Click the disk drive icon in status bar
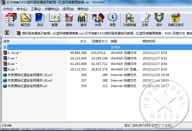This screenshot has height=131, width=192. click(x=4, y=125)
